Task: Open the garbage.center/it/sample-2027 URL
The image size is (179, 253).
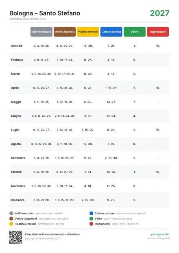Action: (x=42, y=238)
